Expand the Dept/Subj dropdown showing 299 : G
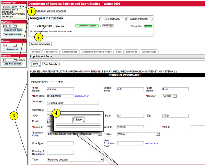Image resolution: width=205 pixels, height=165 pixels. click(9, 26)
